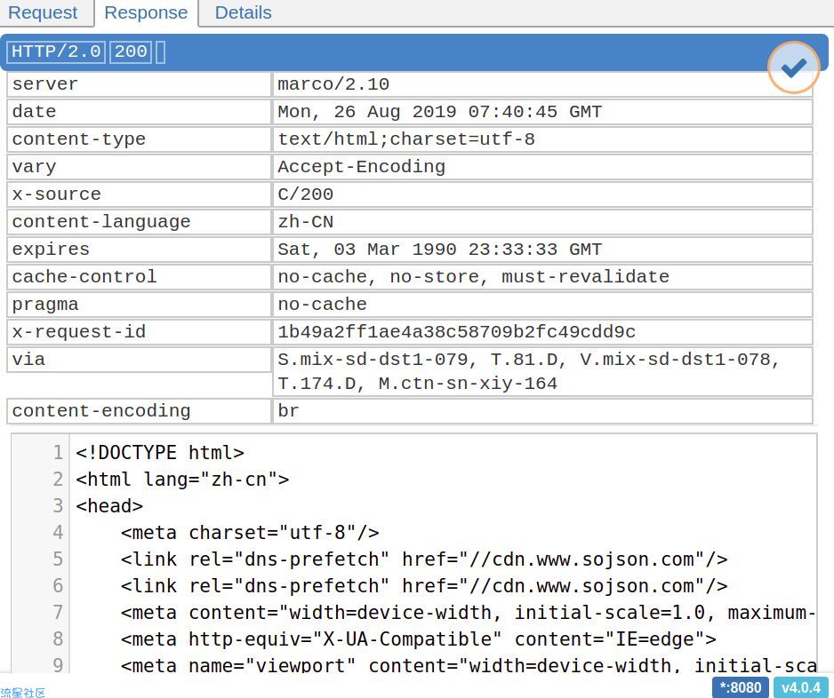The image size is (834, 698).
Task: Click the 200 status code field
Action: pos(131,52)
